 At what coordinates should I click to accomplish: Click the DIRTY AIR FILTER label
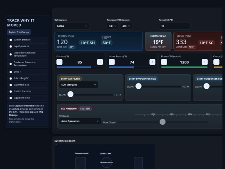pyautogui.click(x=70, y=79)
